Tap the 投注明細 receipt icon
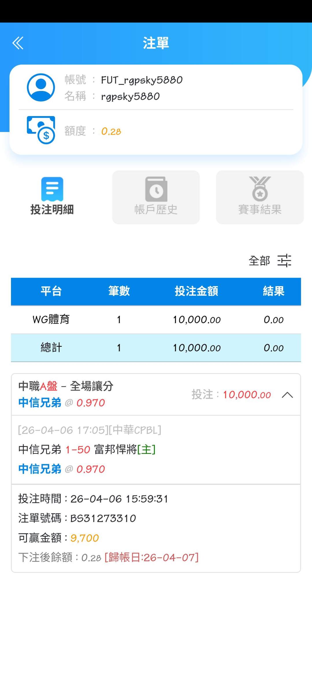Viewport: 312px width, 695px height. 52,189
